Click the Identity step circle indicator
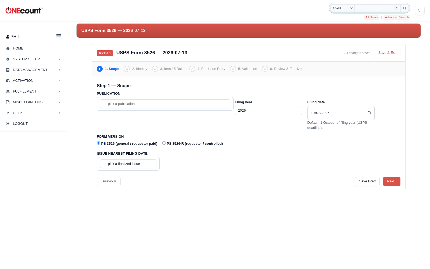The height and width of the screenshot is (269, 430). click(x=127, y=69)
